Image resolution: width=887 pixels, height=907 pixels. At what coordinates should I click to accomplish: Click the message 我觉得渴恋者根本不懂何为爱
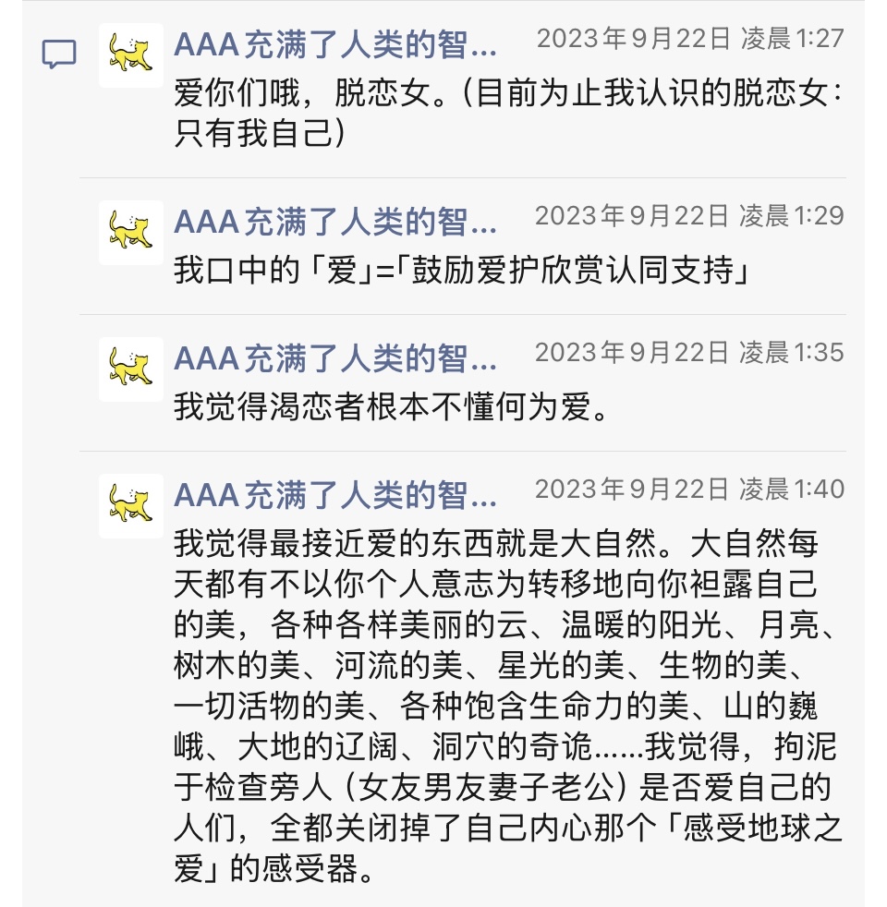(x=392, y=409)
